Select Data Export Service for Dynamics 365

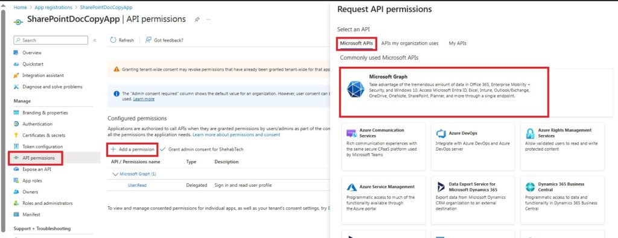pos(473,200)
